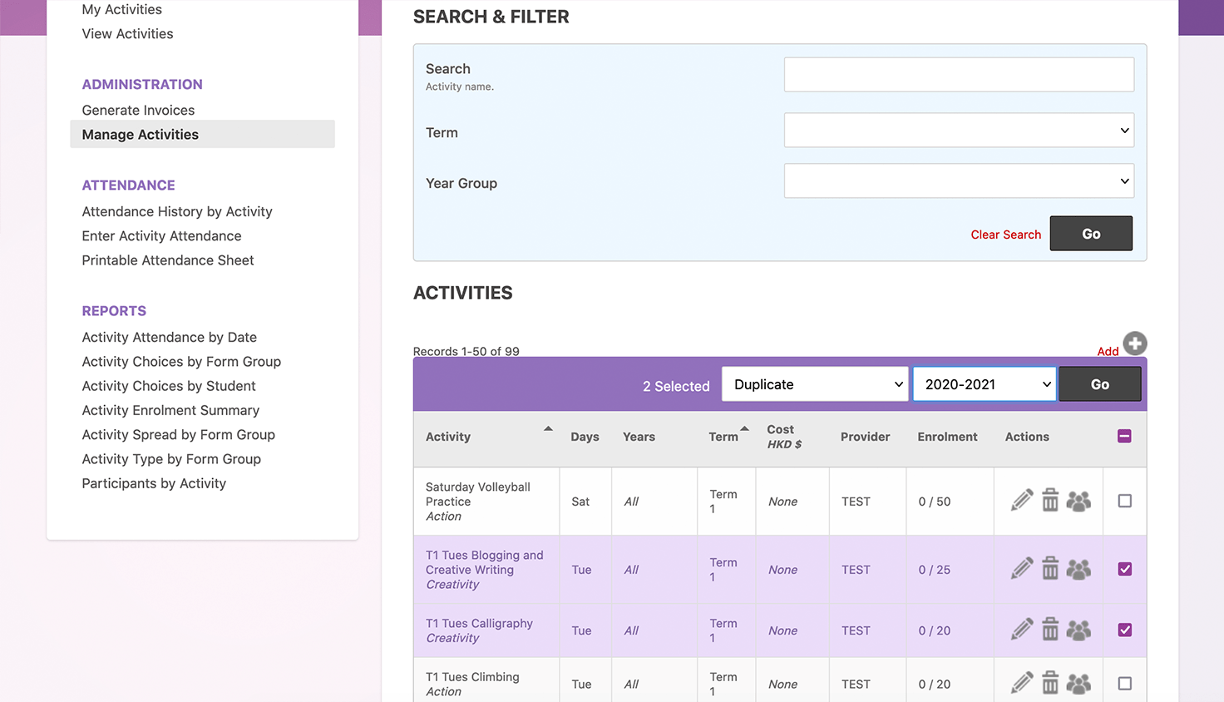The height and width of the screenshot is (702, 1224).
Task: Uncheck the T1 Tues Blogging row checkbox
Action: coord(1124,569)
